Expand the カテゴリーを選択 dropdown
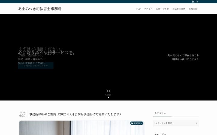The image size is (217, 135). coord(176,123)
